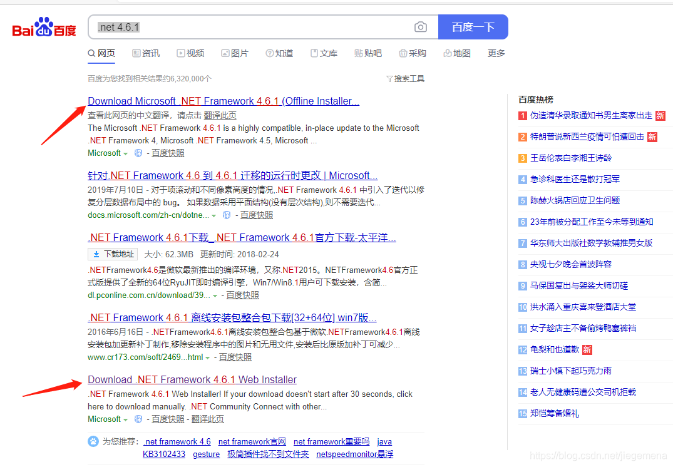The height and width of the screenshot is (467, 673).
Task: Expand dropdown arrow next to dl.pconline.com.cn URL
Action: click(215, 295)
